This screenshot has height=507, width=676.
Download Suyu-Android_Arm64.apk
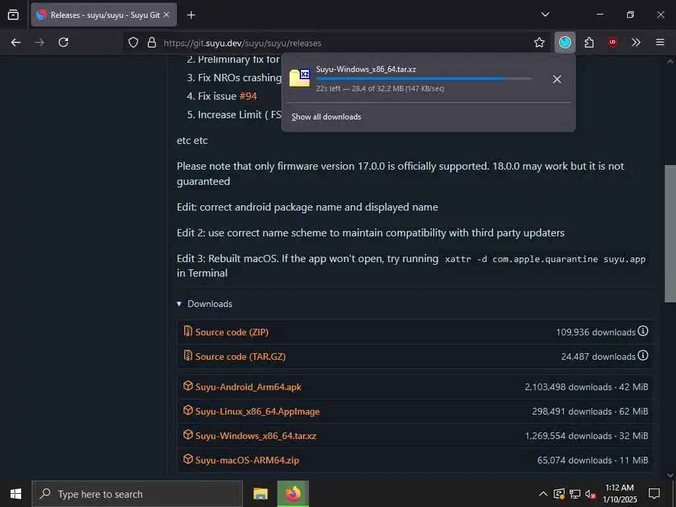coord(248,387)
